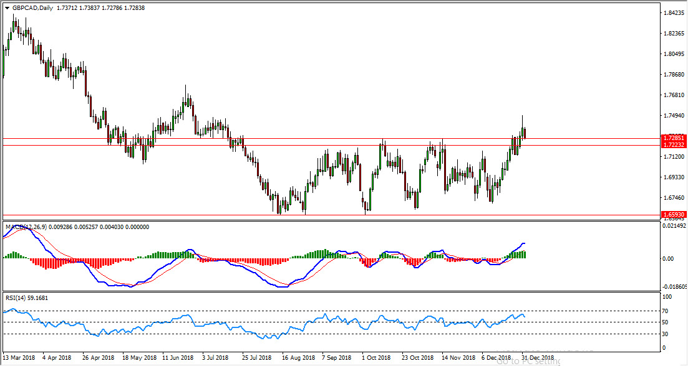Click the 14 Nov 2018 date label
Viewport: 688px width, 366px height.
pyautogui.click(x=458, y=358)
